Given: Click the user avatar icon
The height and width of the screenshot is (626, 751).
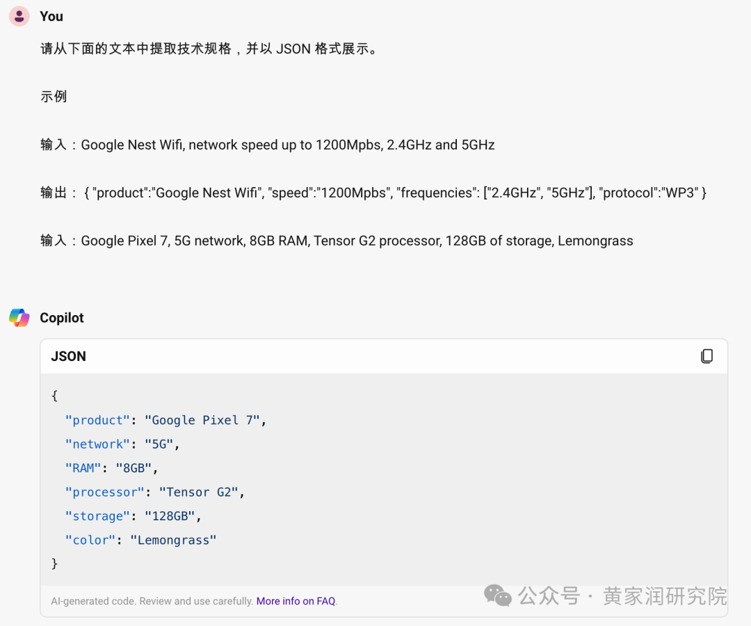Looking at the screenshot, I should (19, 16).
